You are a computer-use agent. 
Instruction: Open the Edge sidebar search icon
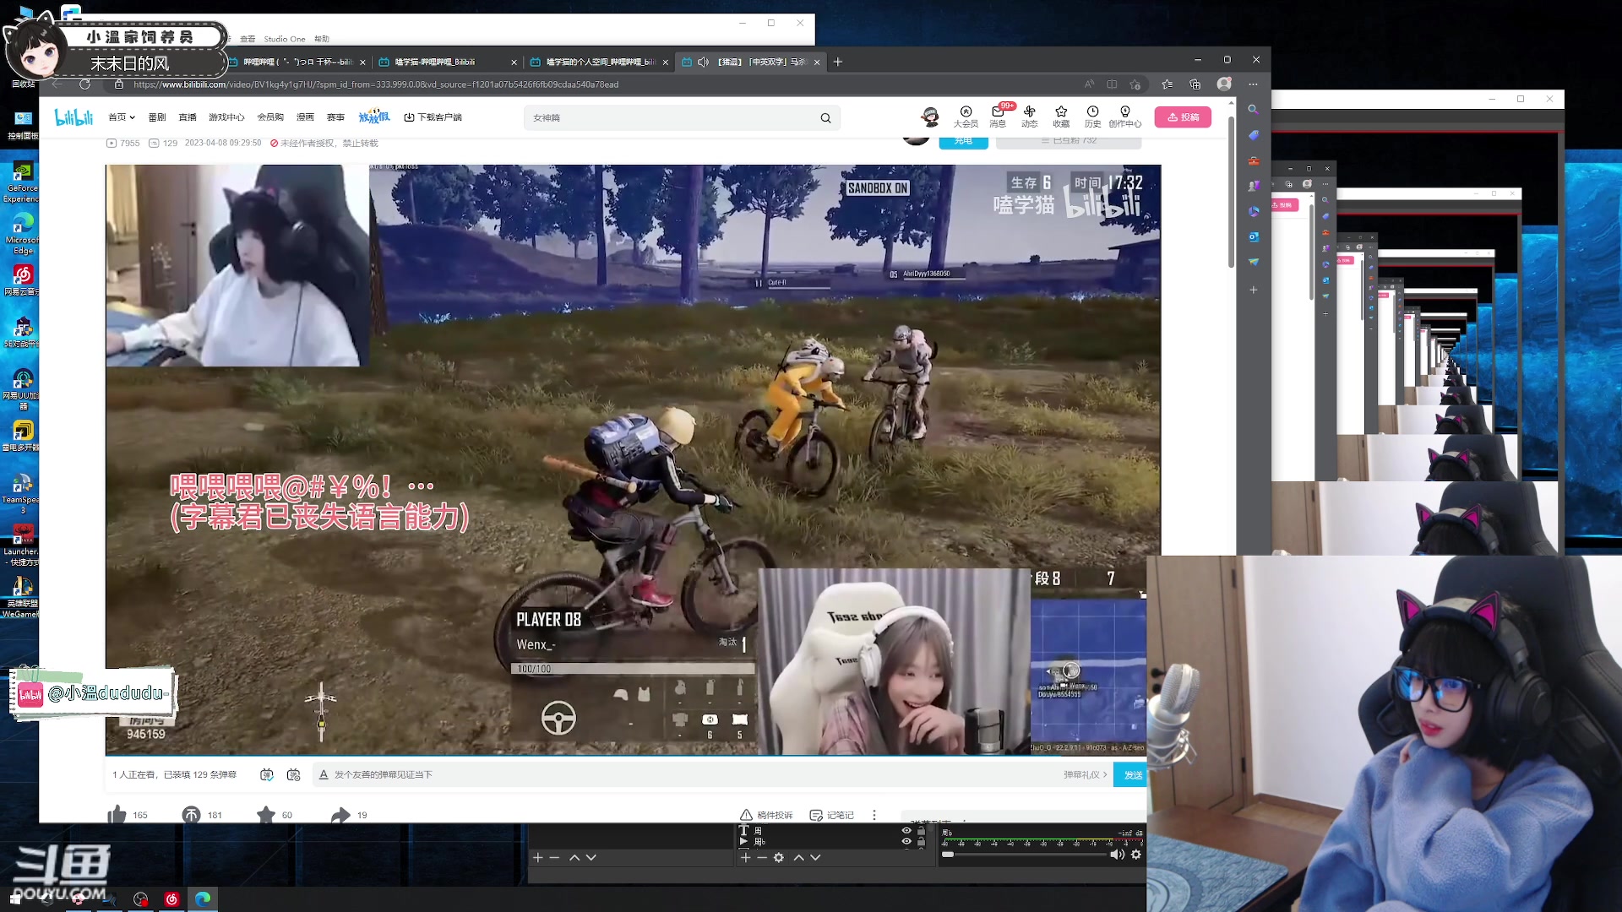point(1254,109)
